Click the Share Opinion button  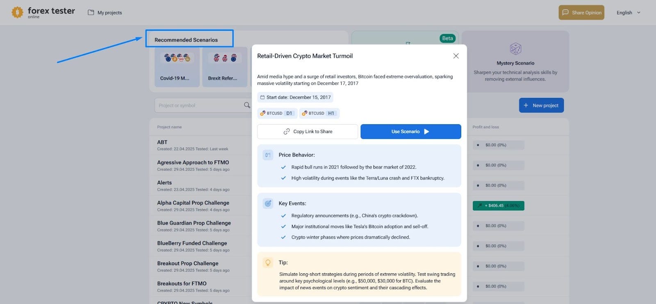point(581,12)
